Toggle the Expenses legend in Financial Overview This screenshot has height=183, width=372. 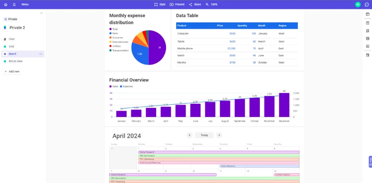click(x=126, y=86)
